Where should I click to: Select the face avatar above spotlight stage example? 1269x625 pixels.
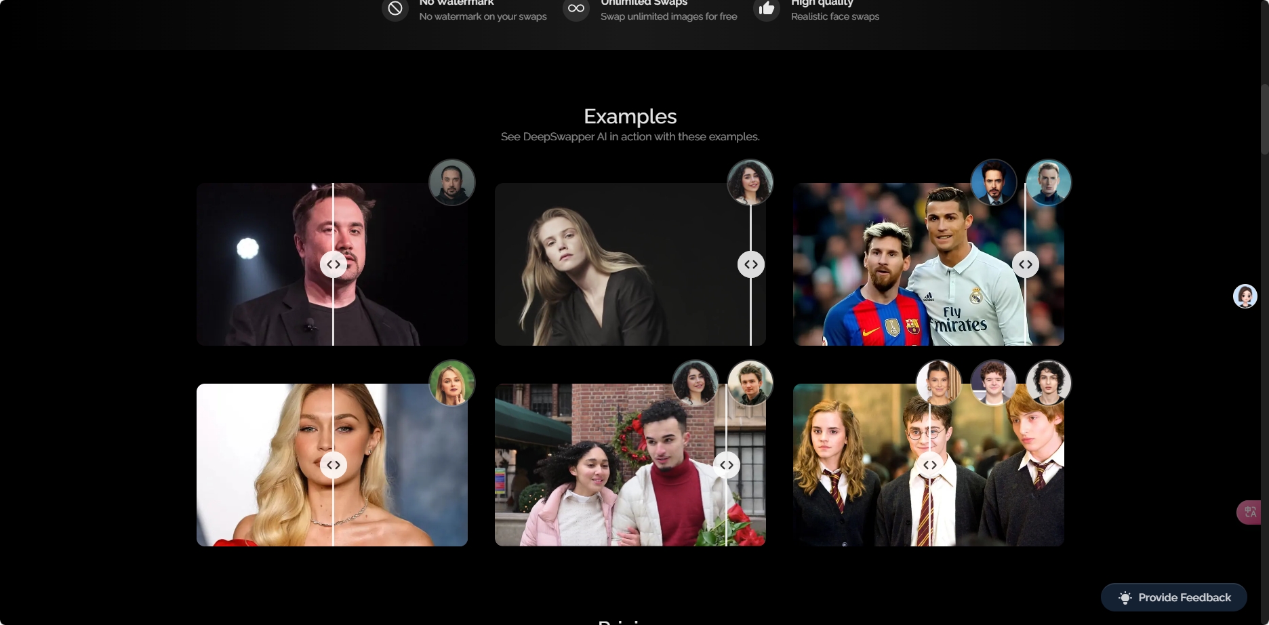coord(452,182)
